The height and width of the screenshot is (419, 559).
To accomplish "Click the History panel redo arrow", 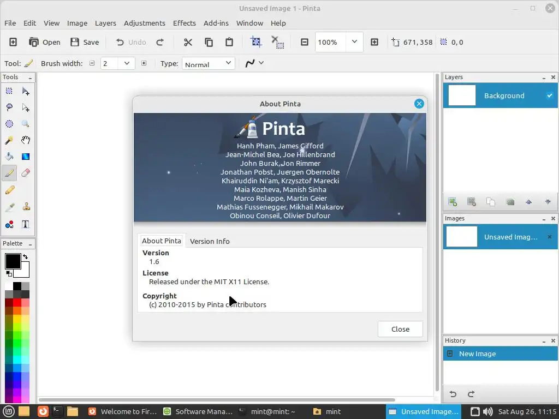I will (x=471, y=394).
